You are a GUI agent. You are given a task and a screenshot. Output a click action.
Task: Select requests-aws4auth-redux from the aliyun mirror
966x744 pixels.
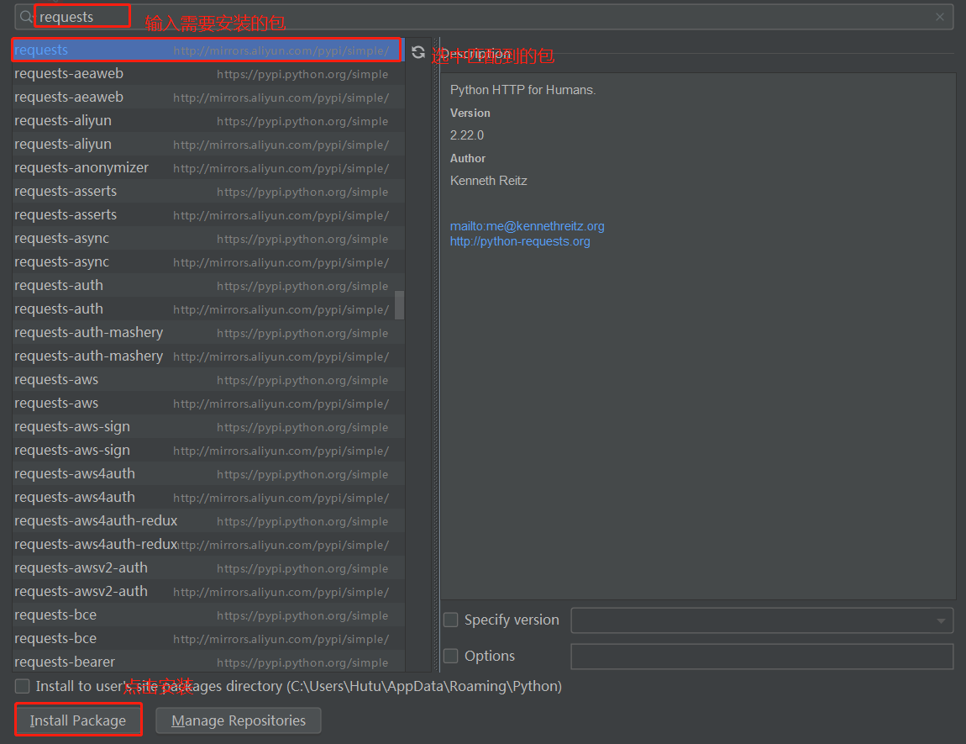[x=208, y=544]
